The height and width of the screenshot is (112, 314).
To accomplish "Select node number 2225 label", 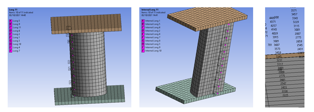I will coord(285,95).
